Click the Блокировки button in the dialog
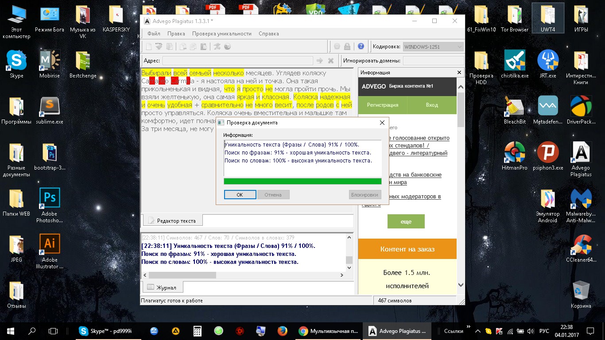Image resolution: width=605 pixels, height=340 pixels. coord(365,195)
